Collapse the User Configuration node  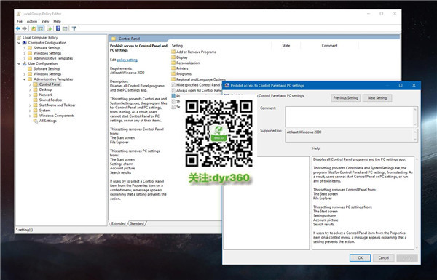click(19, 64)
